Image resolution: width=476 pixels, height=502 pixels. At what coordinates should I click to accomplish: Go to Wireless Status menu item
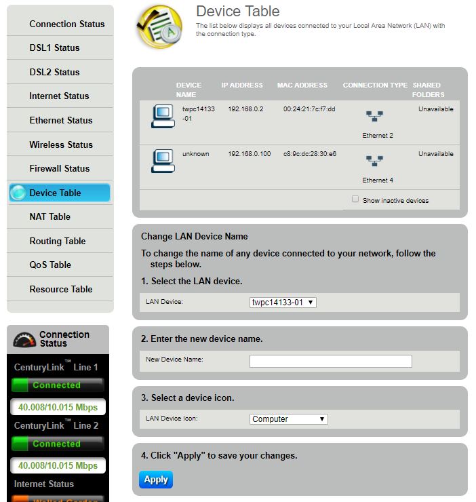(60, 144)
